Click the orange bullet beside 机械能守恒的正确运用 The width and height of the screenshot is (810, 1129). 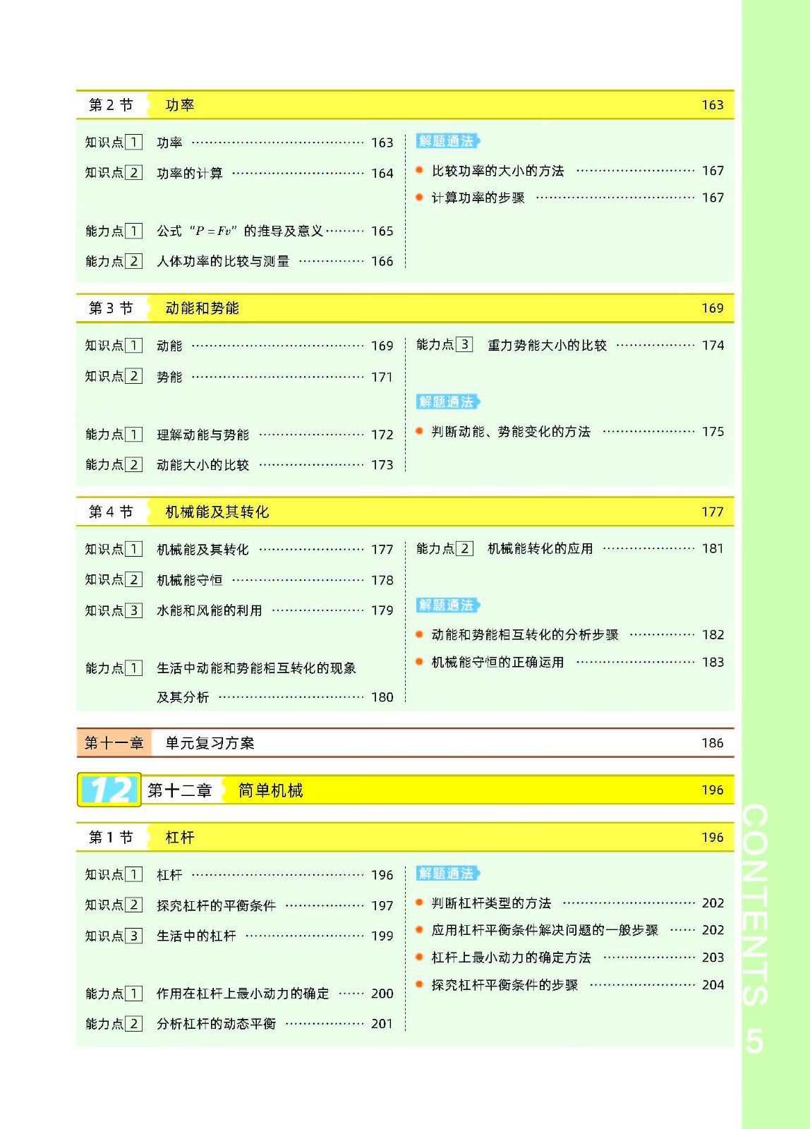click(419, 662)
